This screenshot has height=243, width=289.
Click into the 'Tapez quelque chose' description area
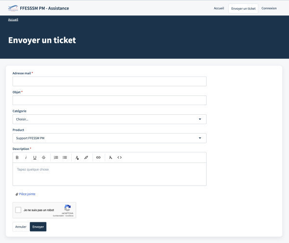point(109,174)
